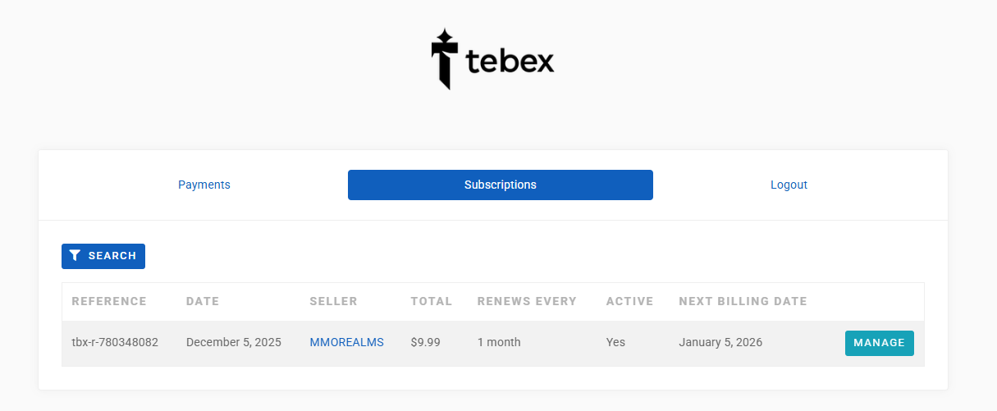
Task: Select the Subscriptions tab
Action: 500,185
